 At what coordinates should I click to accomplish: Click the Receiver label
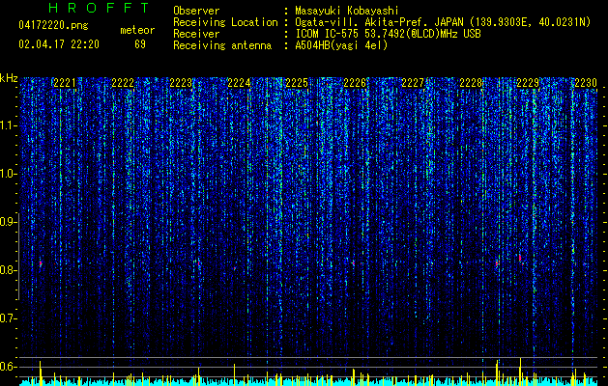click(x=196, y=34)
